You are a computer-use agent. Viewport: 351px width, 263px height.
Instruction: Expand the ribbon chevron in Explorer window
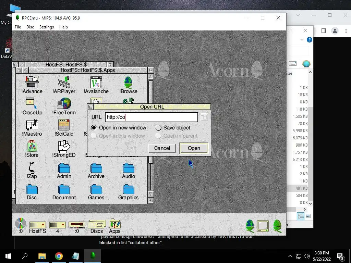(x=302, y=40)
